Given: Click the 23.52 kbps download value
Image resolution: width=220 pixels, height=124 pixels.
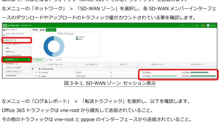Looking at the screenshot, I should coord(146,72).
